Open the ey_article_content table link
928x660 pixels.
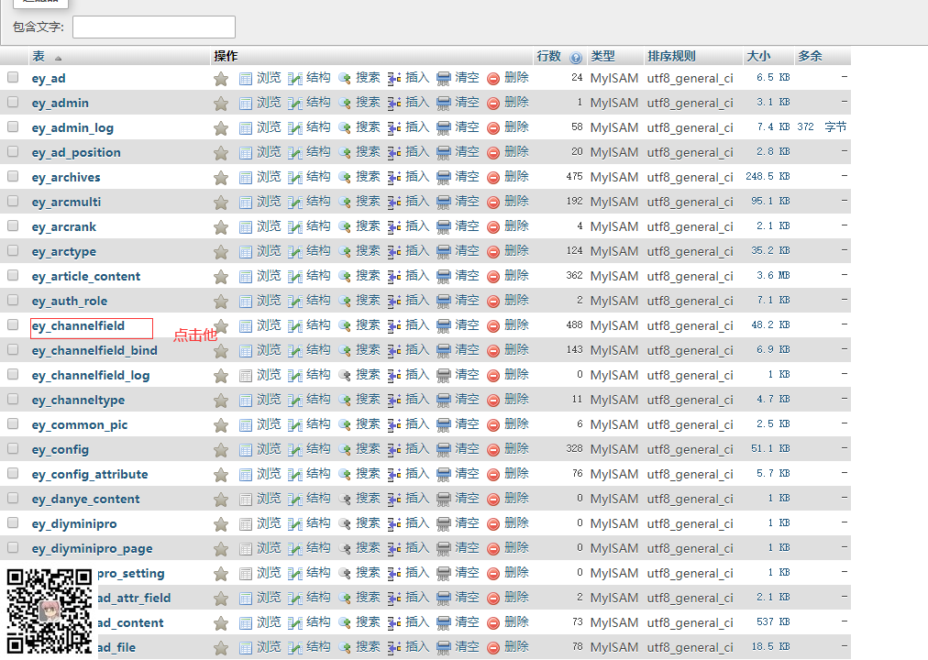coord(86,276)
